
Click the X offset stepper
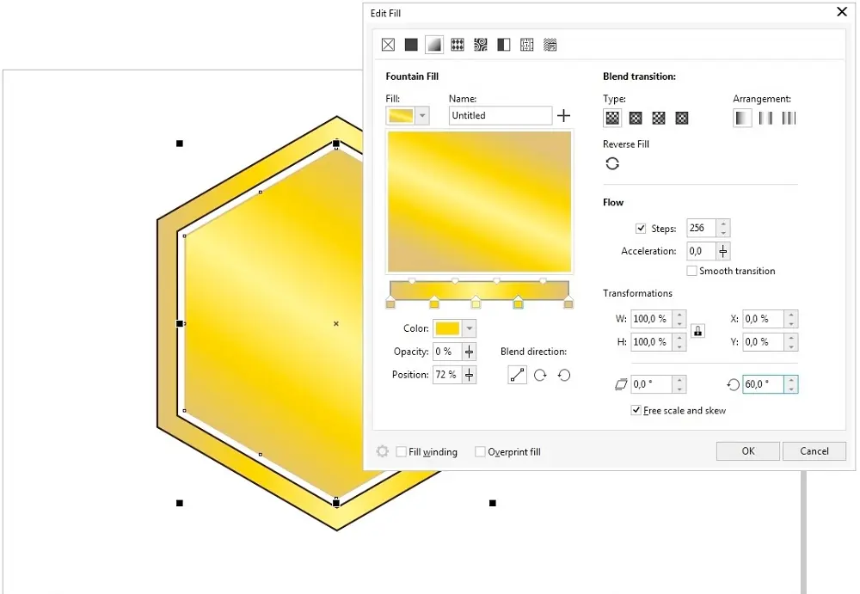(791, 319)
